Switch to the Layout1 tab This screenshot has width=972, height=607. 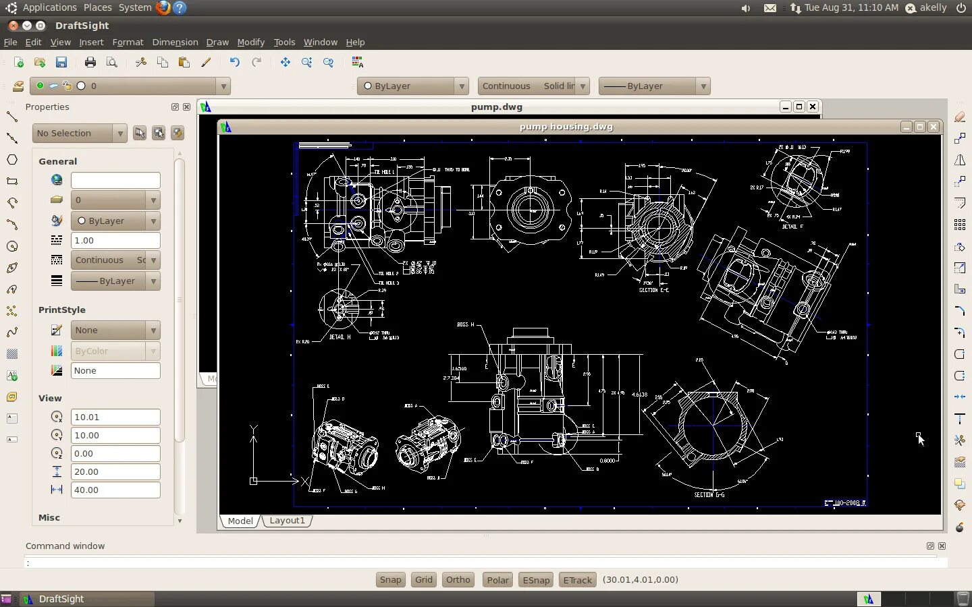(x=287, y=521)
